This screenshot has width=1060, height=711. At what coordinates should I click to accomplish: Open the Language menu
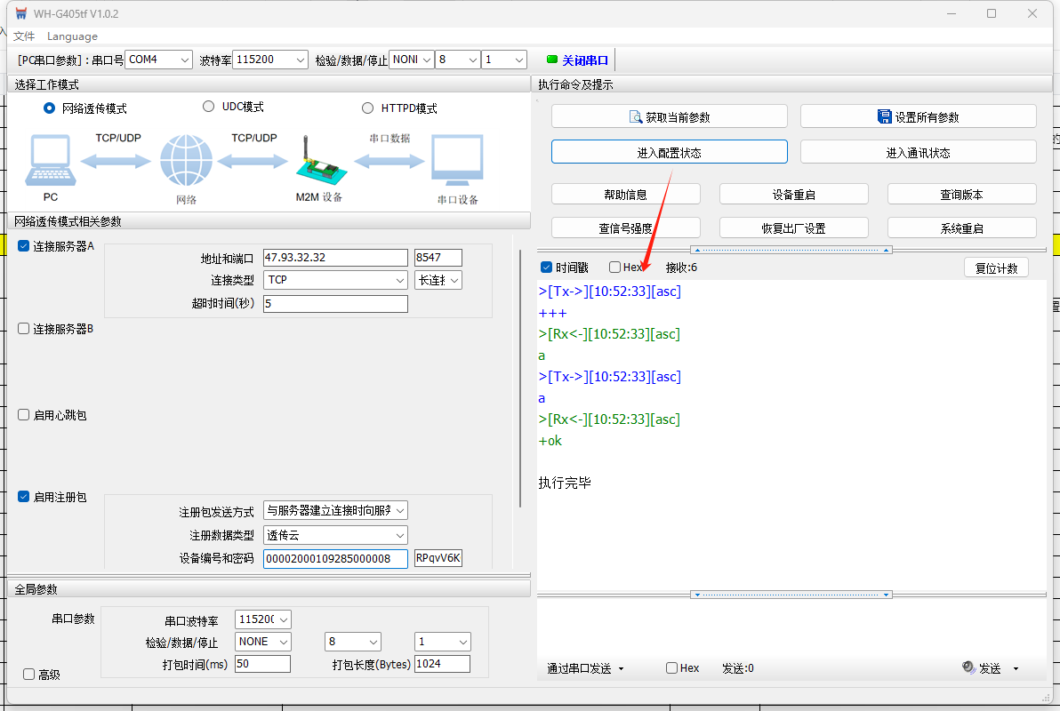[72, 36]
